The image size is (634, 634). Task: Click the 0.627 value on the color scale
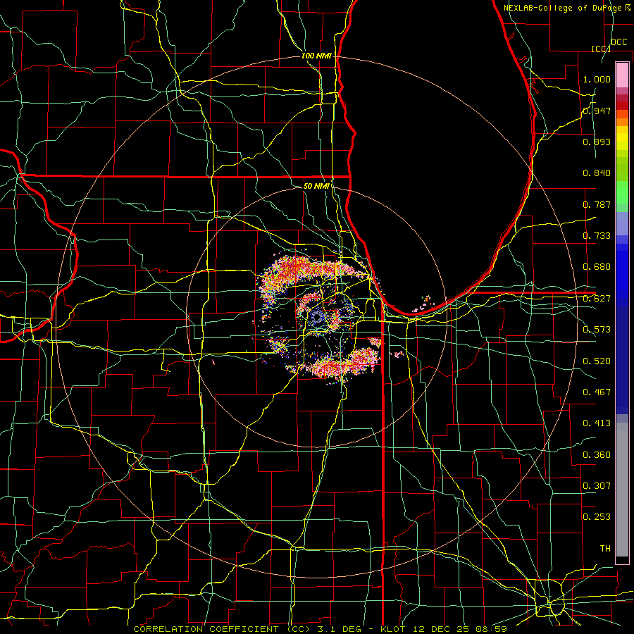[597, 298]
